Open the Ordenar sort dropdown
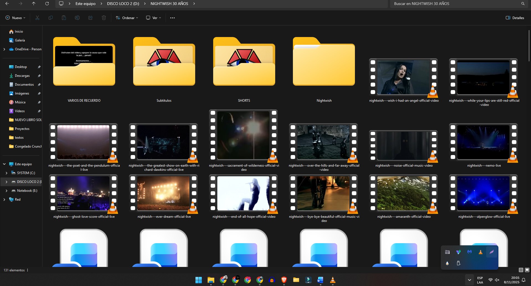This screenshot has width=531, height=286. point(127,18)
